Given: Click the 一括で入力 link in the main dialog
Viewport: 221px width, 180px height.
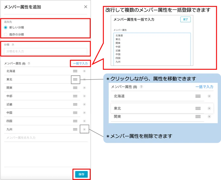Looking at the screenshot, I should click(80, 63).
